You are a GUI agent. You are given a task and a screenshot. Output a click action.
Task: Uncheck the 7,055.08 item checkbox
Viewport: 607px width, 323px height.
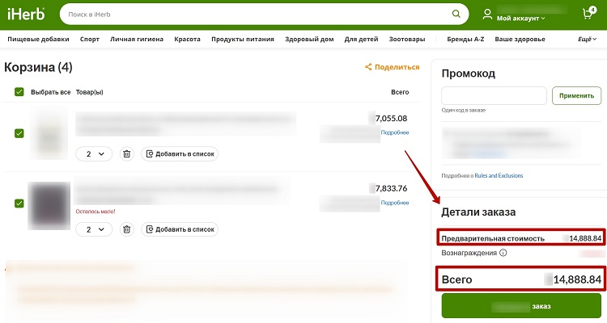click(x=19, y=133)
